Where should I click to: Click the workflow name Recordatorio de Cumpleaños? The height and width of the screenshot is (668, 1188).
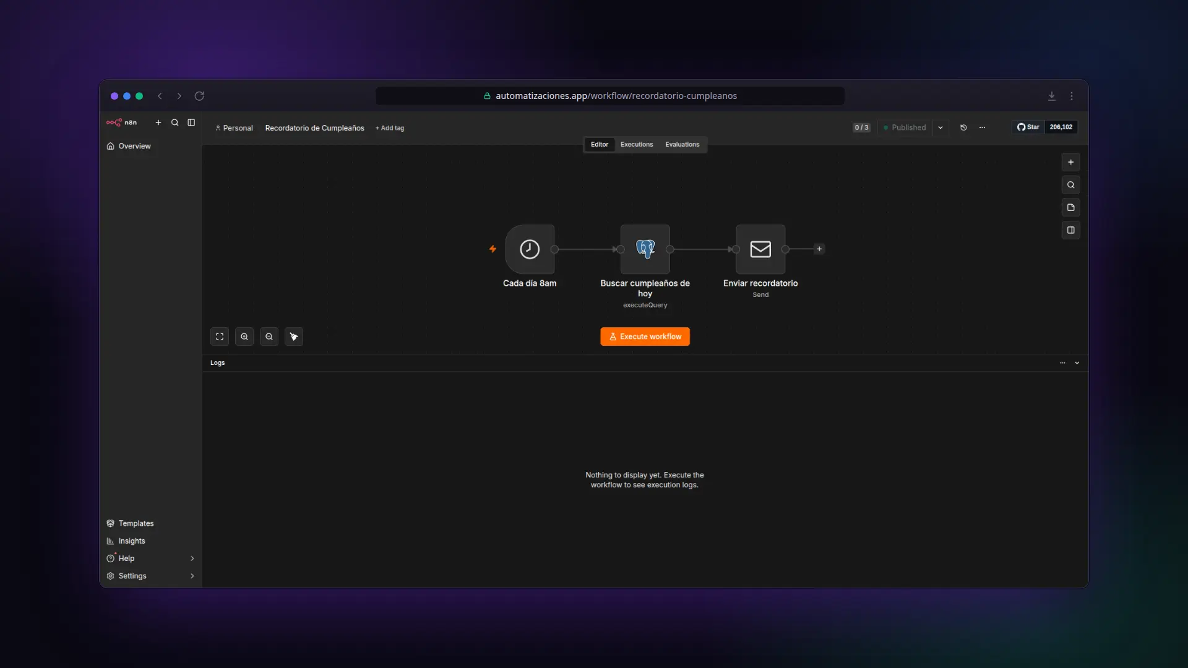(314, 128)
